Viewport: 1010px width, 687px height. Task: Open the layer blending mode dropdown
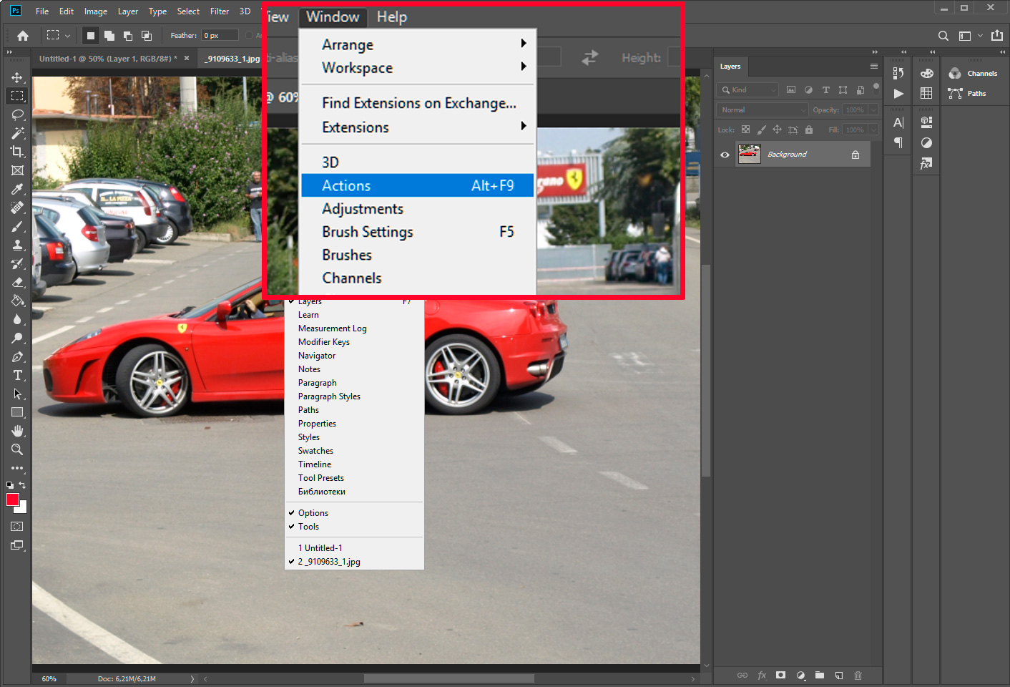click(760, 109)
